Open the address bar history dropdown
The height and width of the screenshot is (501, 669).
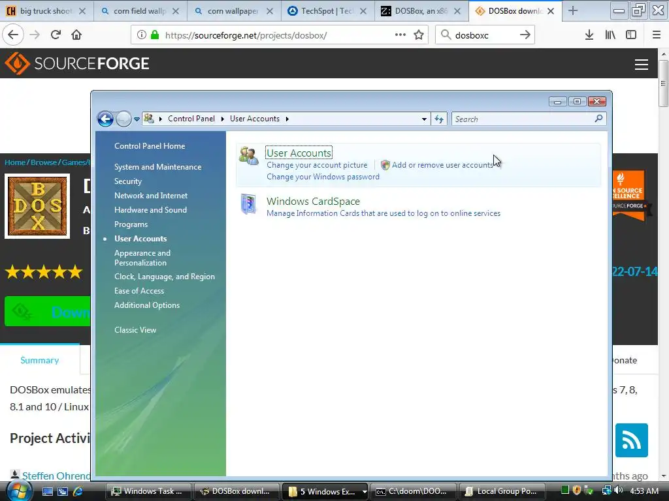pyautogui.click(x=424, y=119)
